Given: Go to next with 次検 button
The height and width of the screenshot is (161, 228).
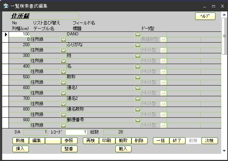Looking at the screenshot, I should coord(209,141).
